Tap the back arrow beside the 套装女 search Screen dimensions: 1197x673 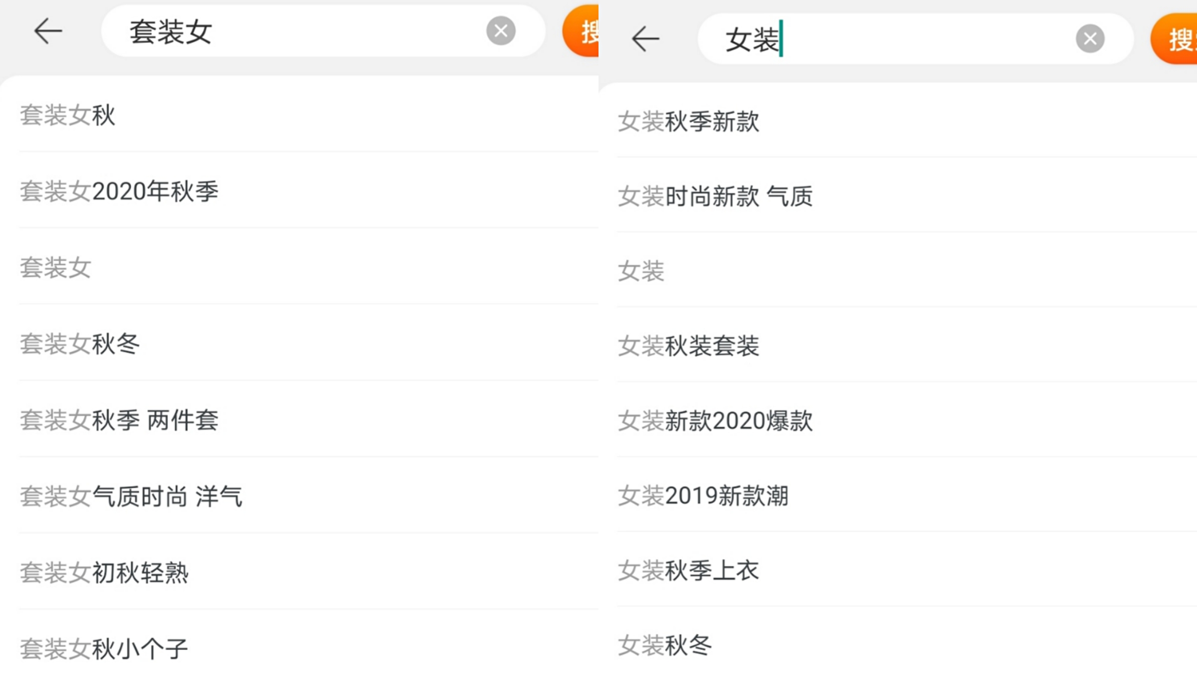tap(48, 31)
